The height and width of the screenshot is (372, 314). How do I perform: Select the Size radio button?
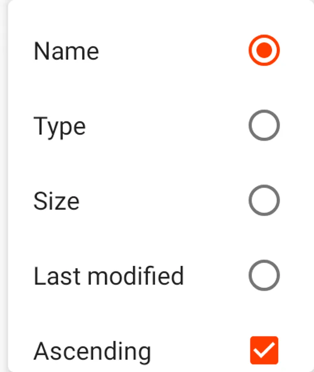(x=264, y=200)
